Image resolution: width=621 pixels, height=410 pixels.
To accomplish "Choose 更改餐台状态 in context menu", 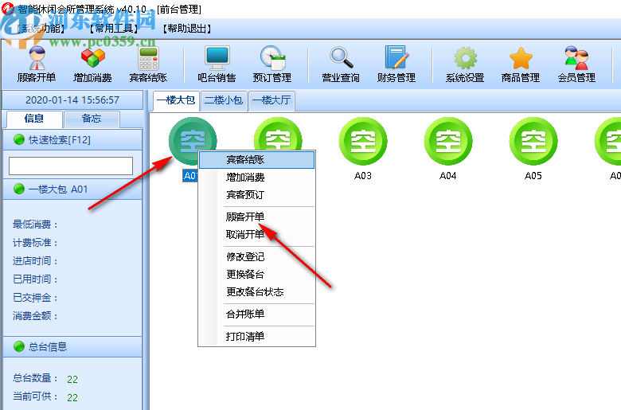I will [x=256, y=292].
